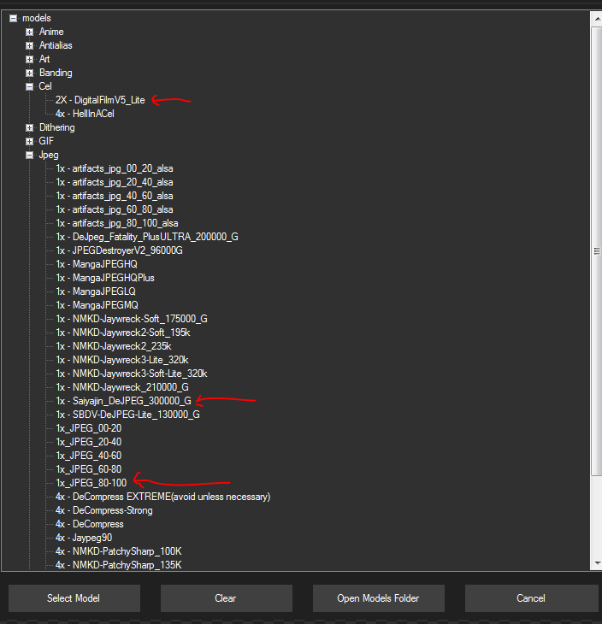The image size is (602, 624).
Task: Choose 1x - artifacts_jpg_60_80_alsa
Action: click(115, 209)
